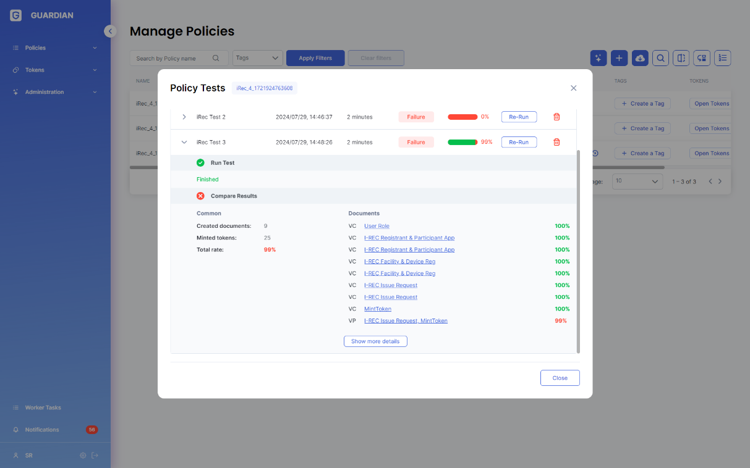This screenshot has width=750, height=468.
Task: Click the dialog's vertical scrollbar
Action: click(578, 251)
